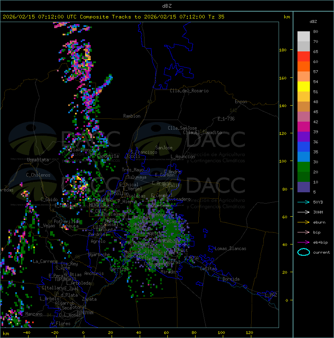Click the '-40' km horizontal axis tick
The image size is (334, 338).
26,333
